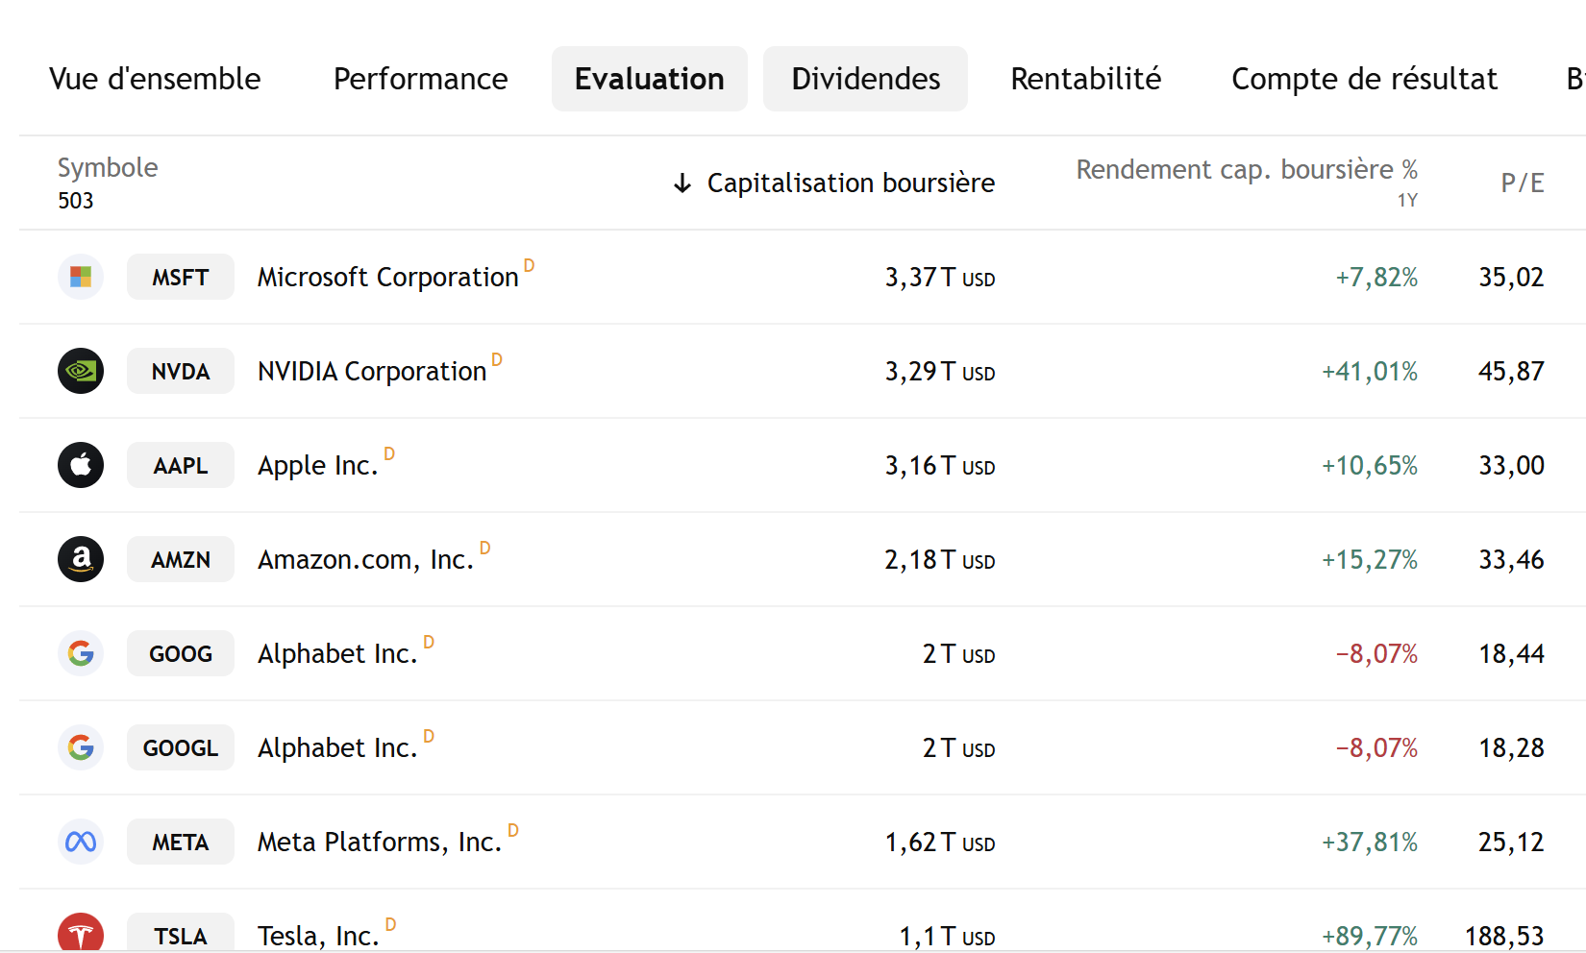Click the Amazon logo icon
The height and width of the screenshot is (953, 1586).
81,559
